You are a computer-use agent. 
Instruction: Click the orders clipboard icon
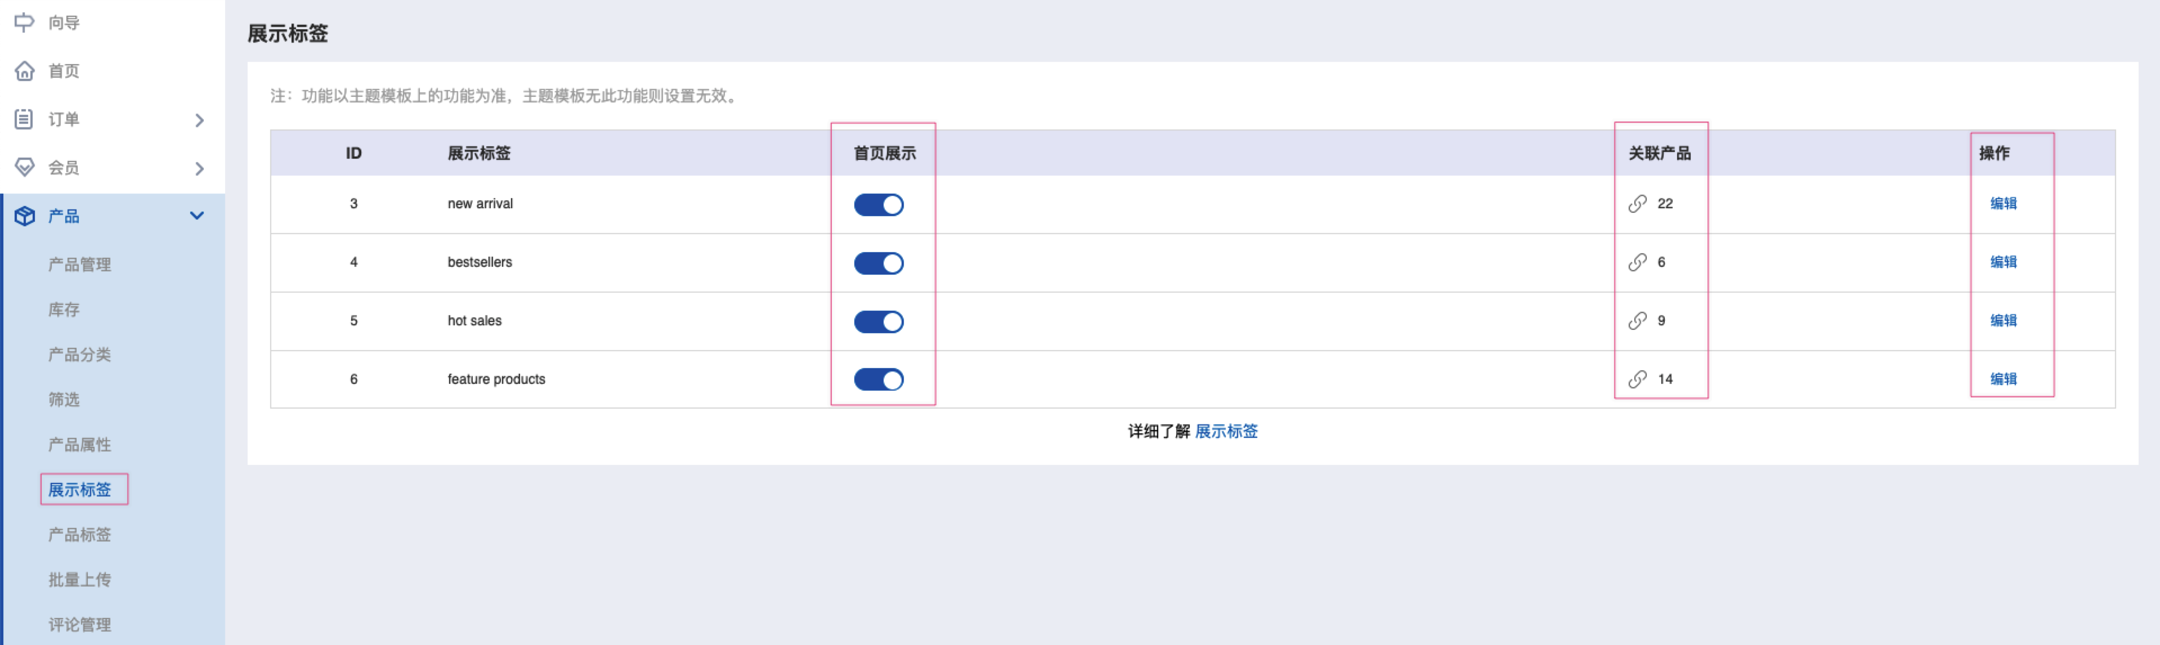[x=24, y=119]
